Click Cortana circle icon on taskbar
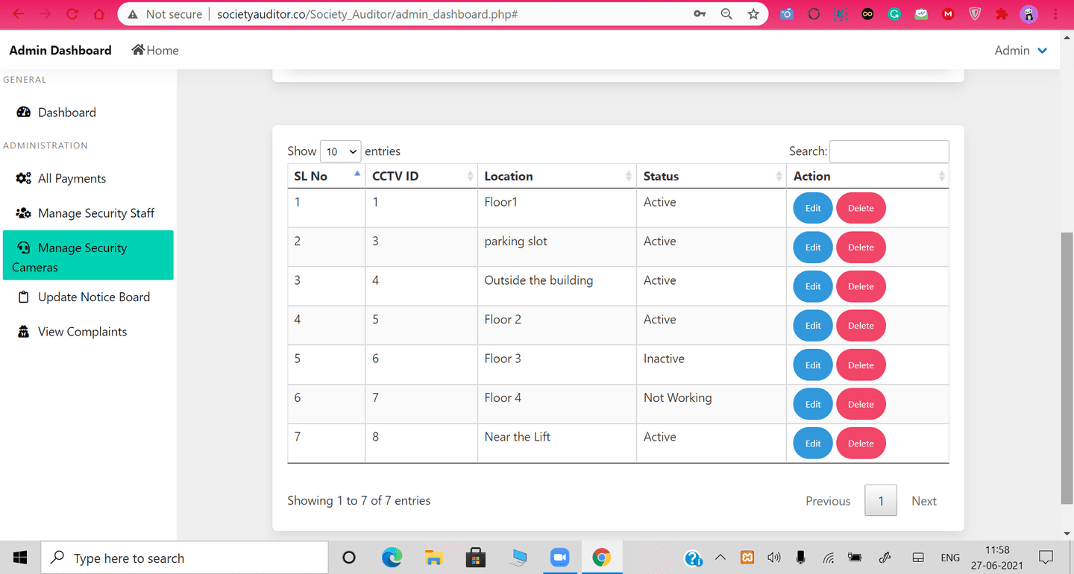Image resolution: width=1074 pixels, height=574 pixels. [x=349, y=558]
